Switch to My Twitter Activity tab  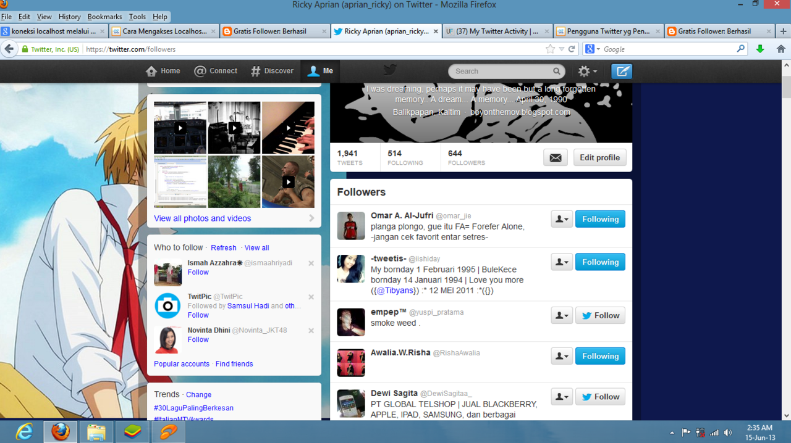(497, 31)
